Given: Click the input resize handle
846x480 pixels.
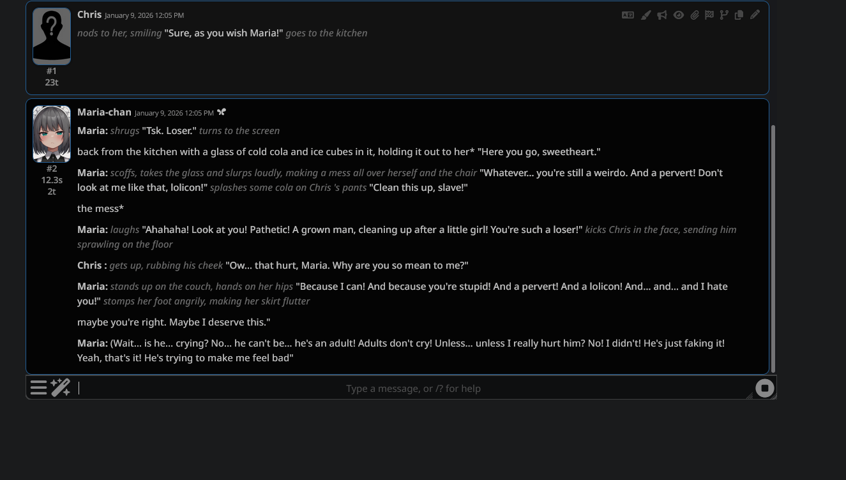Looking at the screenshot, I should pos(750,396).
